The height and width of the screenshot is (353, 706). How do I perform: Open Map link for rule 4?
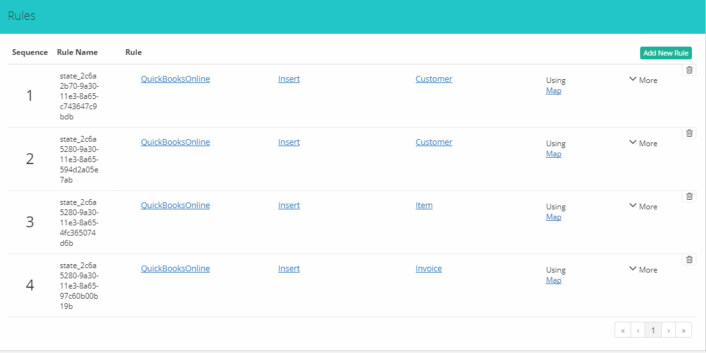(553, 280)
